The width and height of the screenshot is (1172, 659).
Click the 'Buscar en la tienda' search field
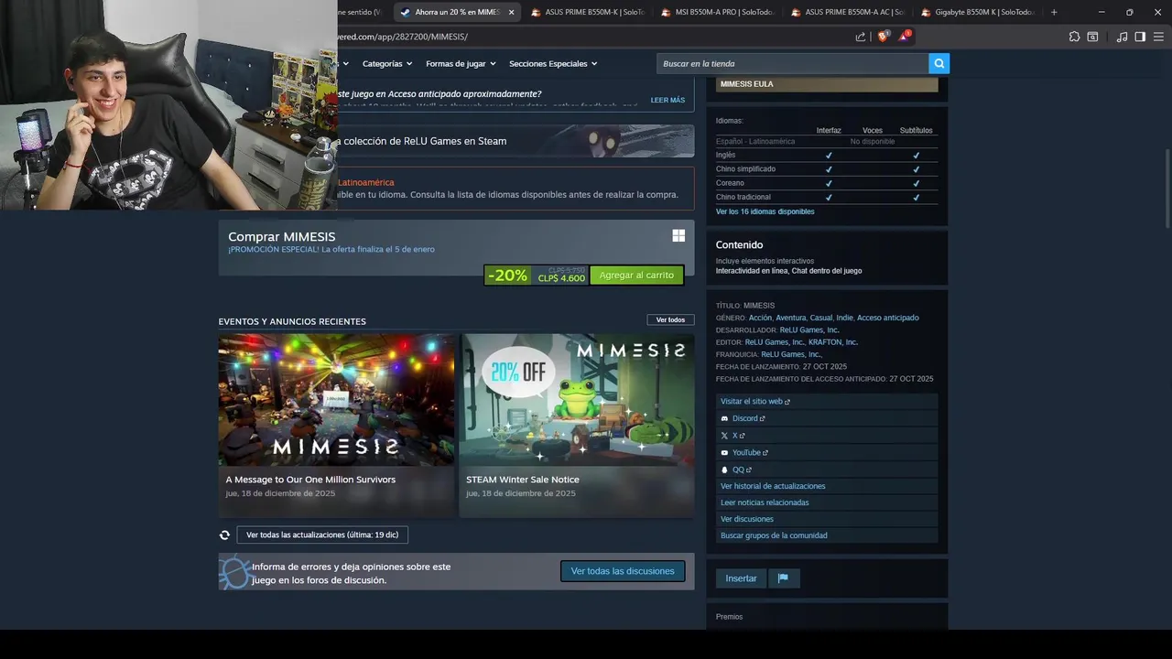pyautogui.click(x=792, y=63)
